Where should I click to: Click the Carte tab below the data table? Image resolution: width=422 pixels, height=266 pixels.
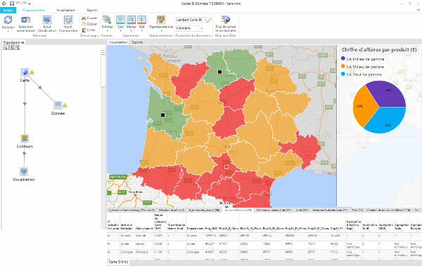[118, 262]
